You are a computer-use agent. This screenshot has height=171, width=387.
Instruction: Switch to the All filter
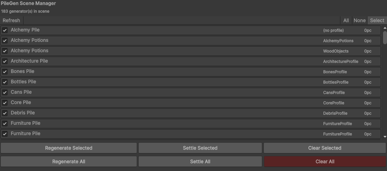346,20
